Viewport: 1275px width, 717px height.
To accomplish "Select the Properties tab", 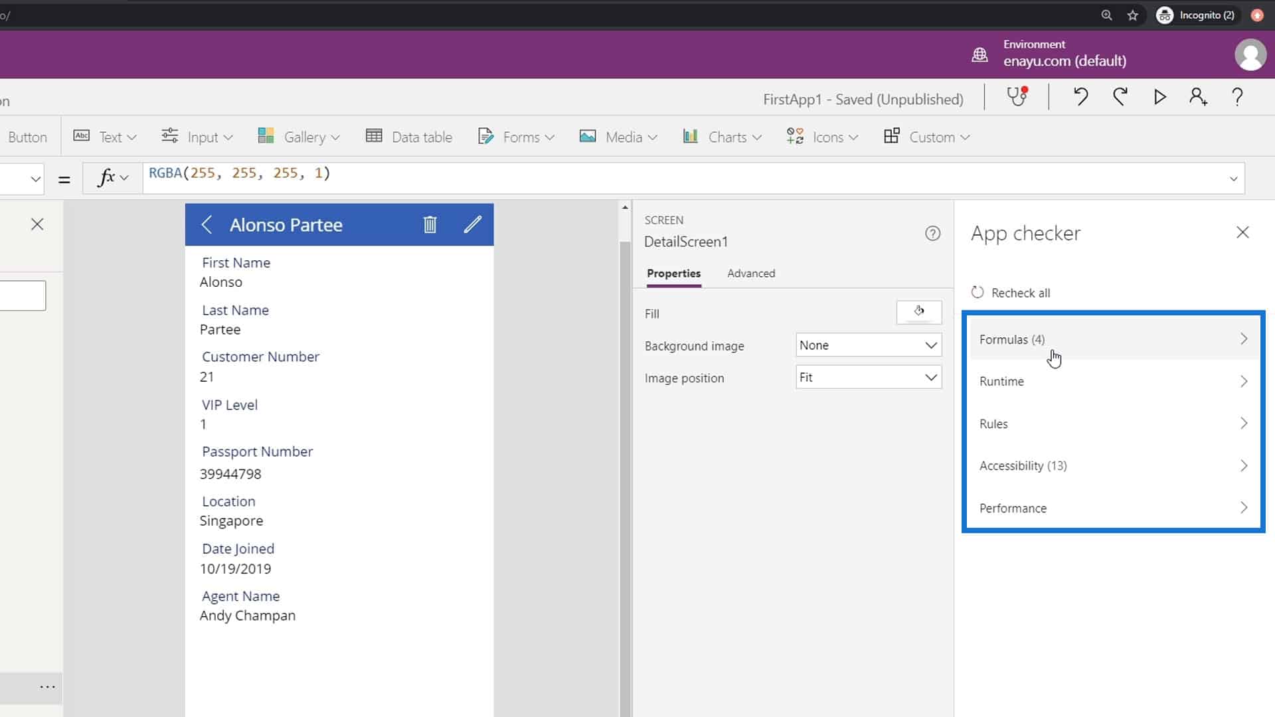I will tap(673, 273).
